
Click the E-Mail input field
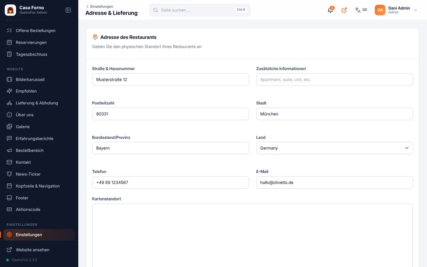tap(334, 182)
